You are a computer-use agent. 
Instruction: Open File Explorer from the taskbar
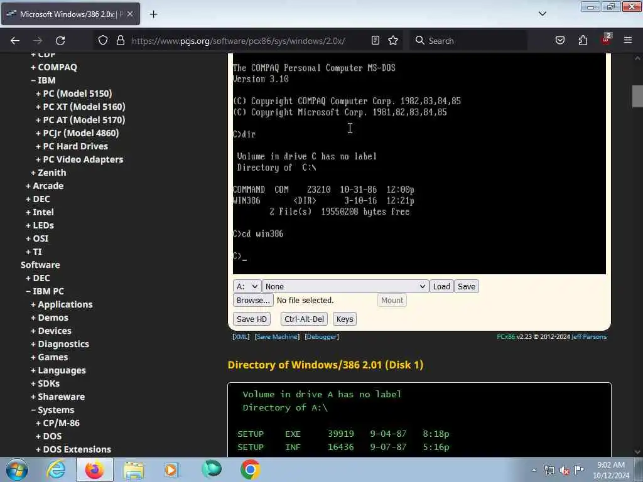click(134, 469)
